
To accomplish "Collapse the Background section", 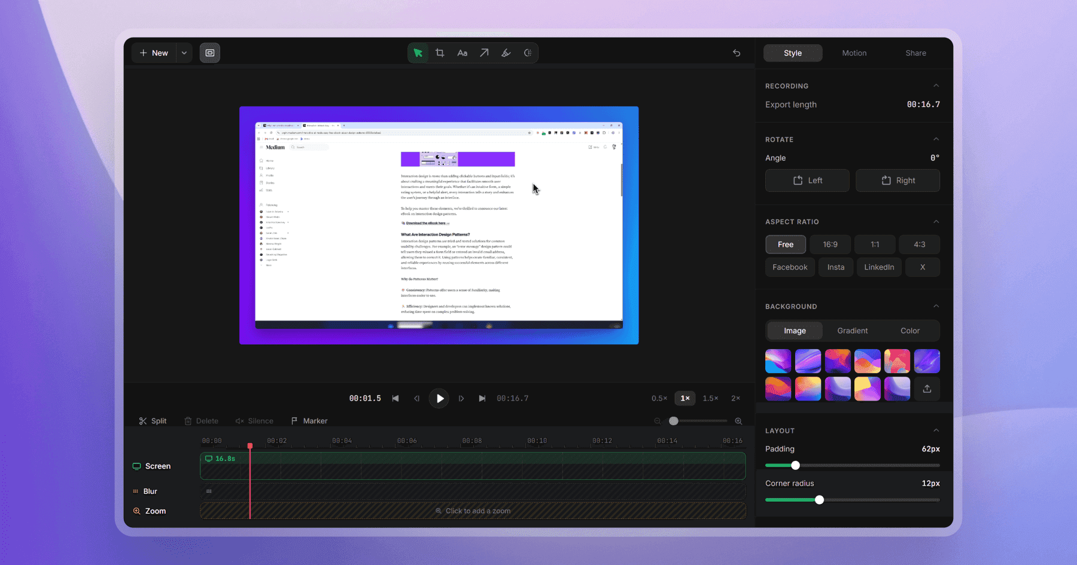I will tap(936, 306).
